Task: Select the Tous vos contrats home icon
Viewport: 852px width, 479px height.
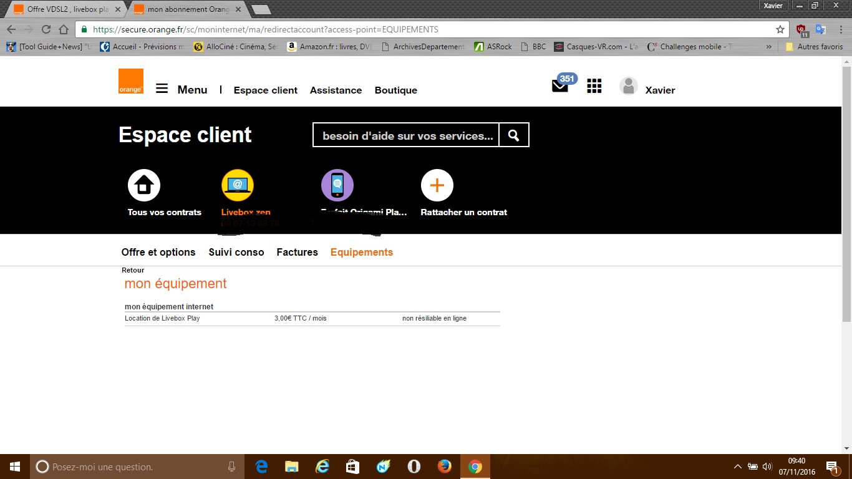Action: tap(143, 184)
